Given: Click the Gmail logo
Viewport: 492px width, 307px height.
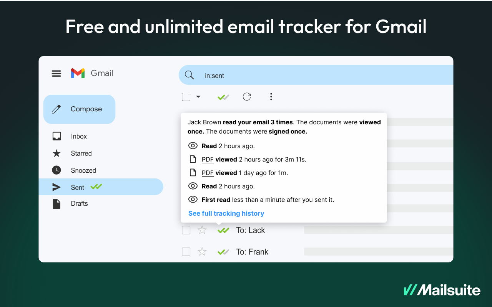Looking at the screenshot, I should [78, 73].
